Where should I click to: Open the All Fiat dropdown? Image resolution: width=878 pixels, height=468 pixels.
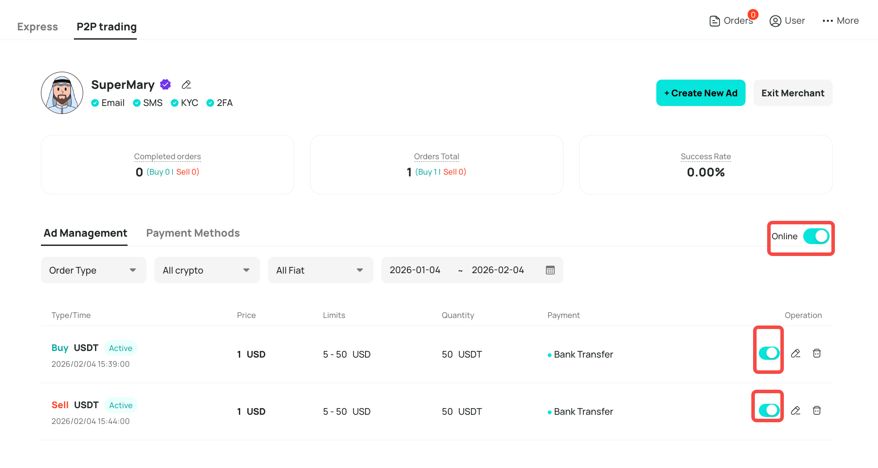coord(320,270)
